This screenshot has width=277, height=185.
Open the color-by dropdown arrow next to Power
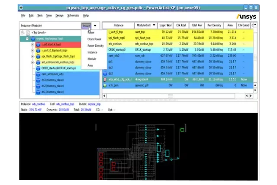point(95,26)
